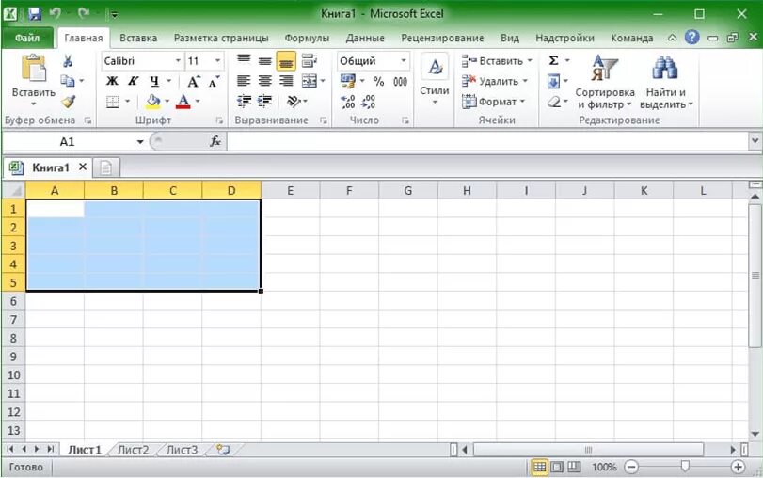Increase decimal places icon
This screenshot has width=763, height=478.
pos(348,102)
